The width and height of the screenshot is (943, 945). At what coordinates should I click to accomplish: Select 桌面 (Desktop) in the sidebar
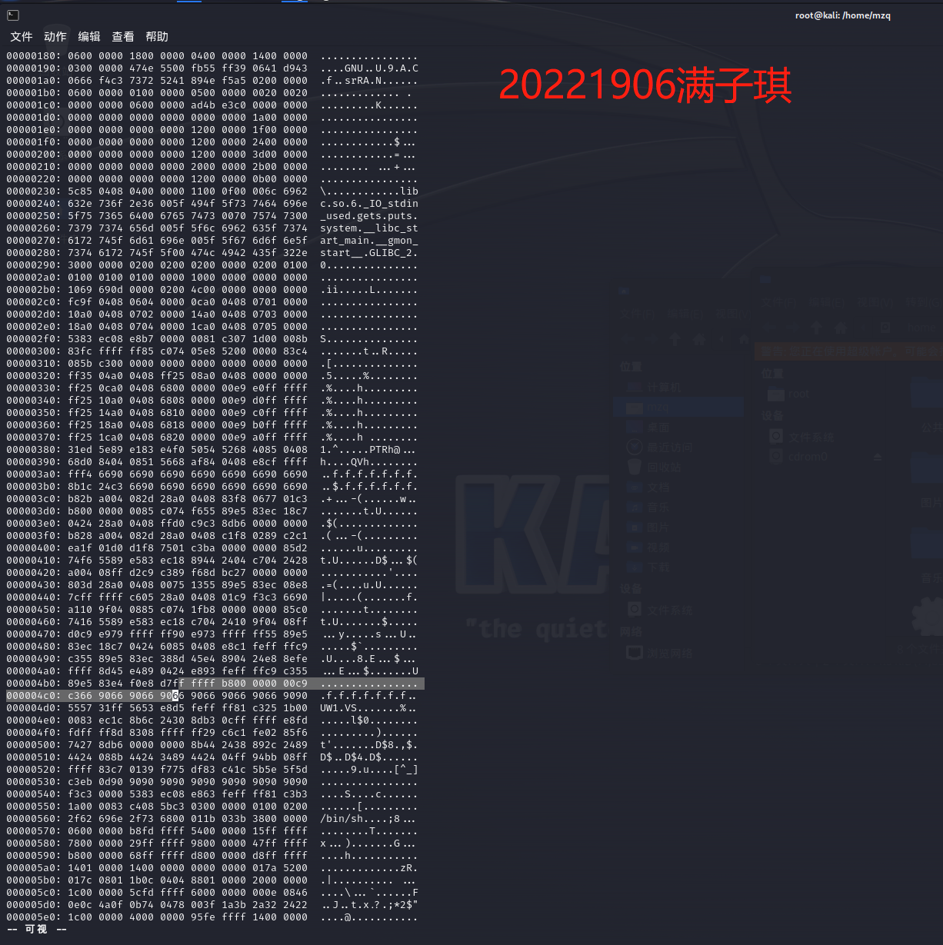(x=658, y=427)
